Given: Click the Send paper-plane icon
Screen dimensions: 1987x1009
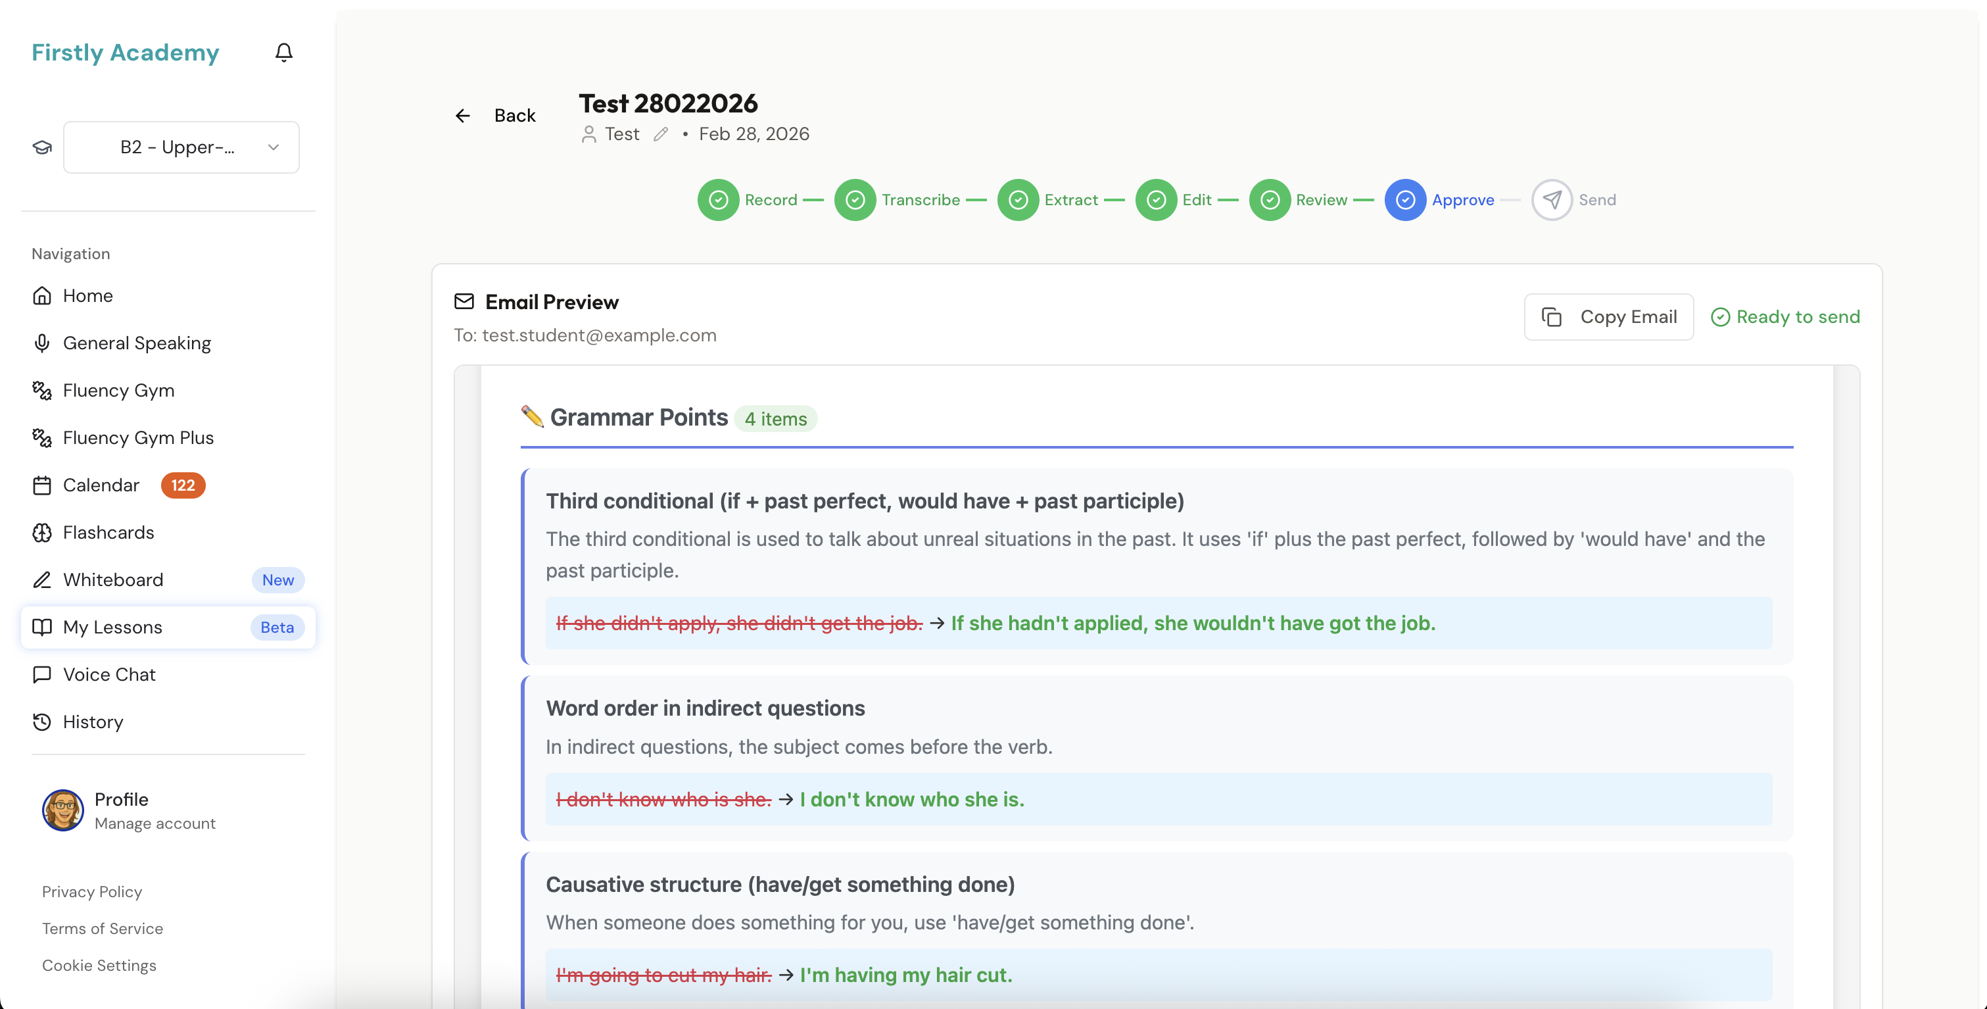Looking at the screenshot, I should (x=1552, y=199).
